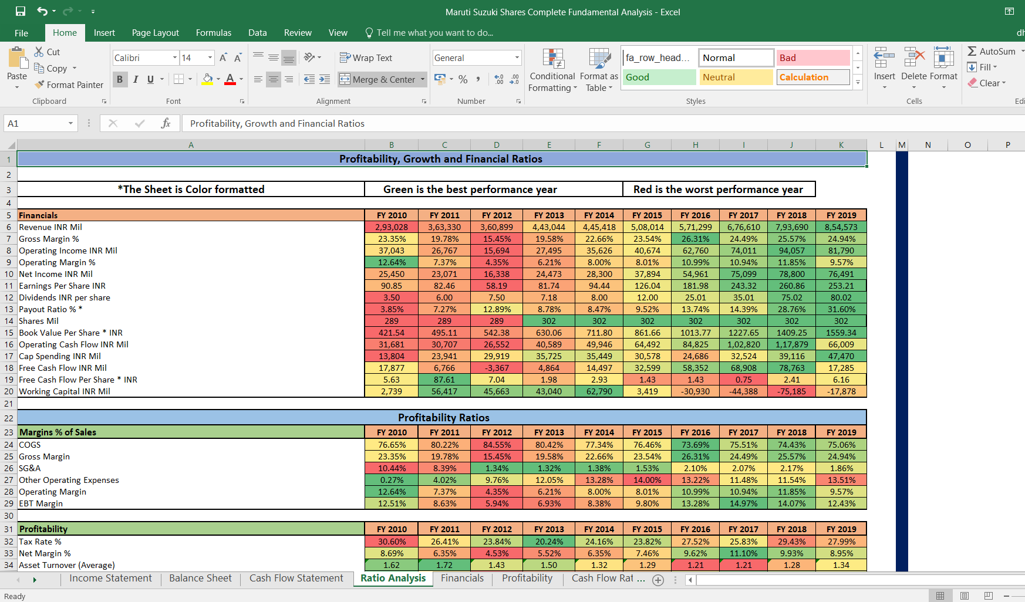Click the Increase Indent icon
Screen dimensions: 1025x602
[325, 79]
